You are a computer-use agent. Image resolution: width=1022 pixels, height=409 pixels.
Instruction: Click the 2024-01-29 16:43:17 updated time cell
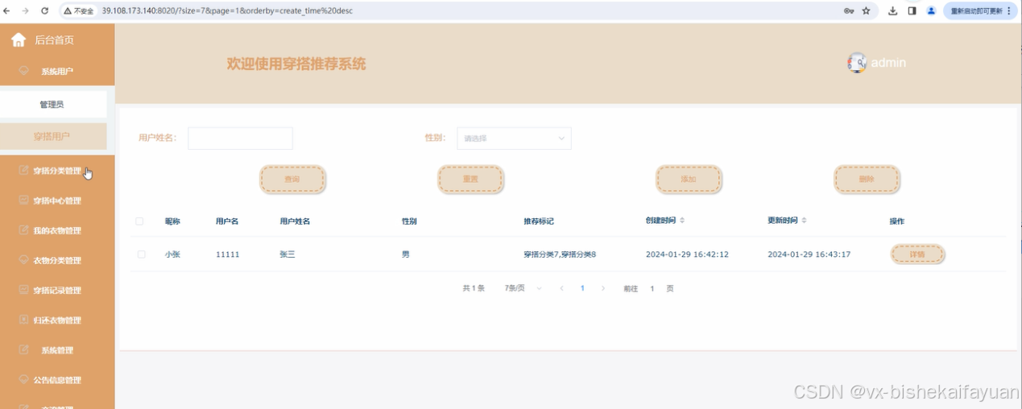[809, 254]
